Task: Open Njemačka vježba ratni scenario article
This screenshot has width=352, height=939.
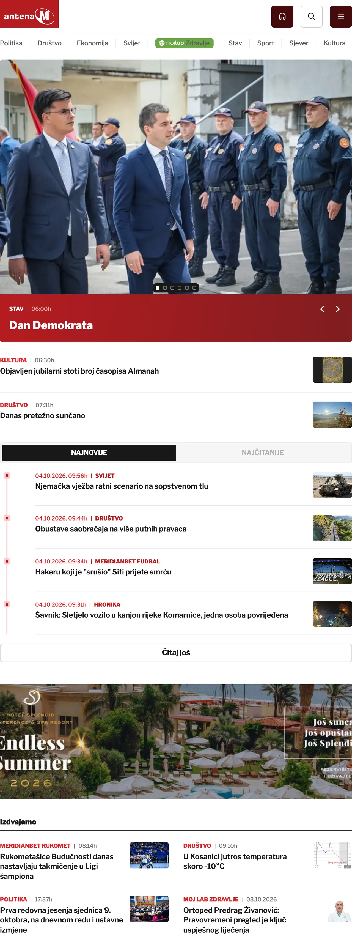Action: (122, 486)
